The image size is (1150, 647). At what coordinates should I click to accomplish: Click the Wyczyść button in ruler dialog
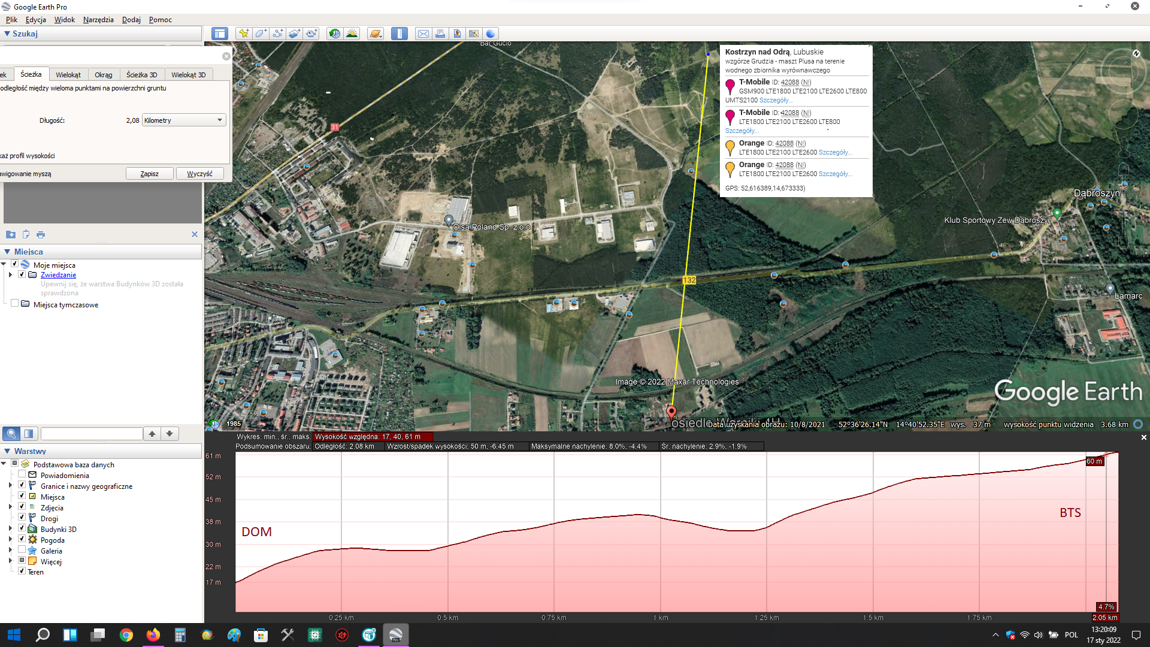200,174
